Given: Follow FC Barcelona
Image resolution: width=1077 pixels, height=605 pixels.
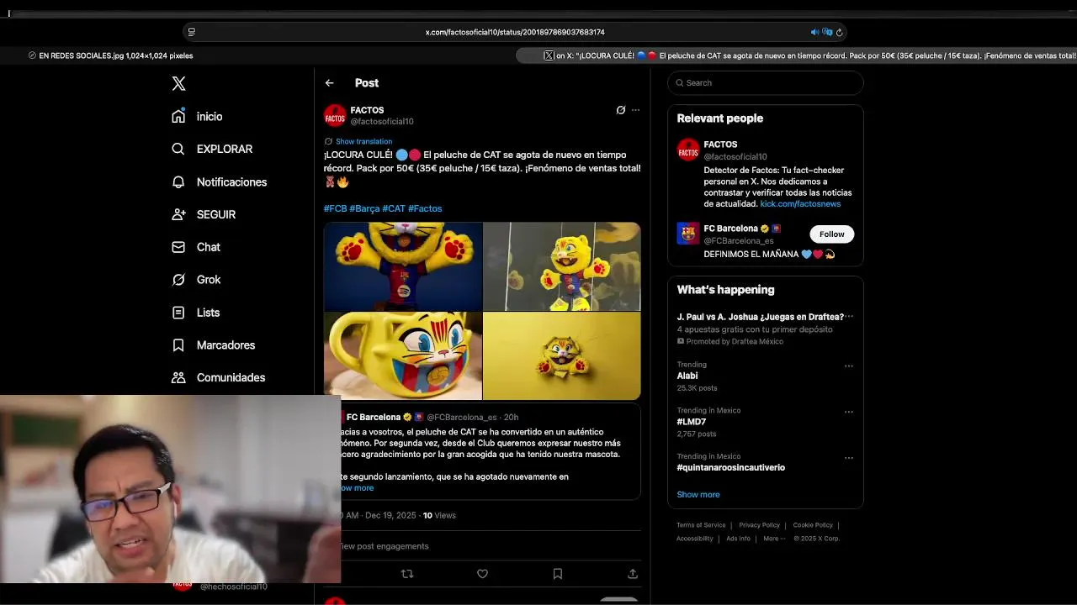Looking at the screenshot, I should point(831,234).
